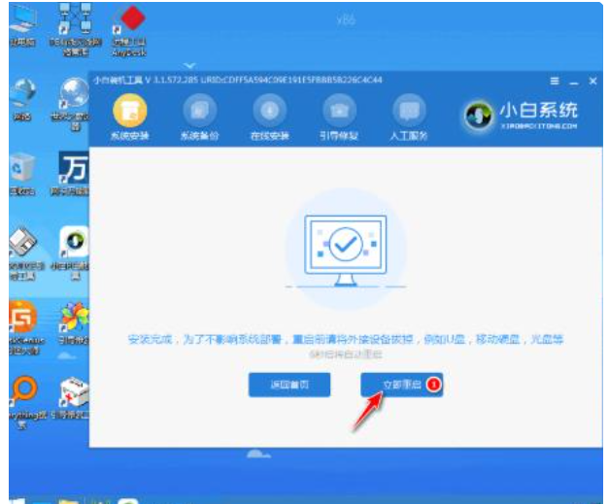The width and height of the screenshot is (609, 504).
Task: Open the 引导修复 tab
Action: (339, 117)
